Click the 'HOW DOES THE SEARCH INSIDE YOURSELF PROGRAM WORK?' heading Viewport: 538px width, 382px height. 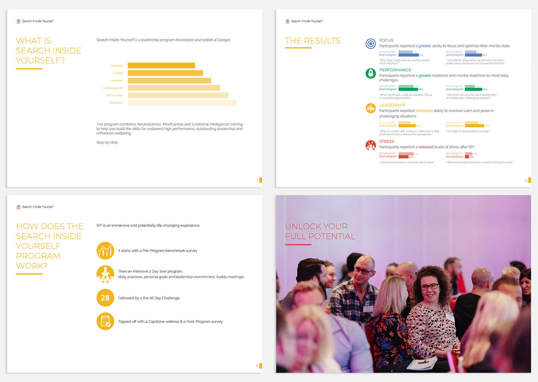(50, 246)
